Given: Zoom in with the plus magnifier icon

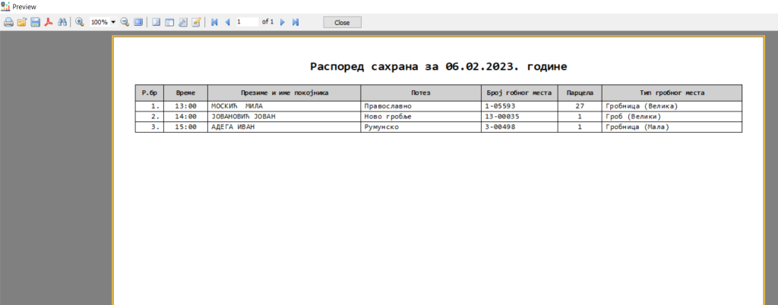Looking at the screenshot, I should [x=79, y=22].
